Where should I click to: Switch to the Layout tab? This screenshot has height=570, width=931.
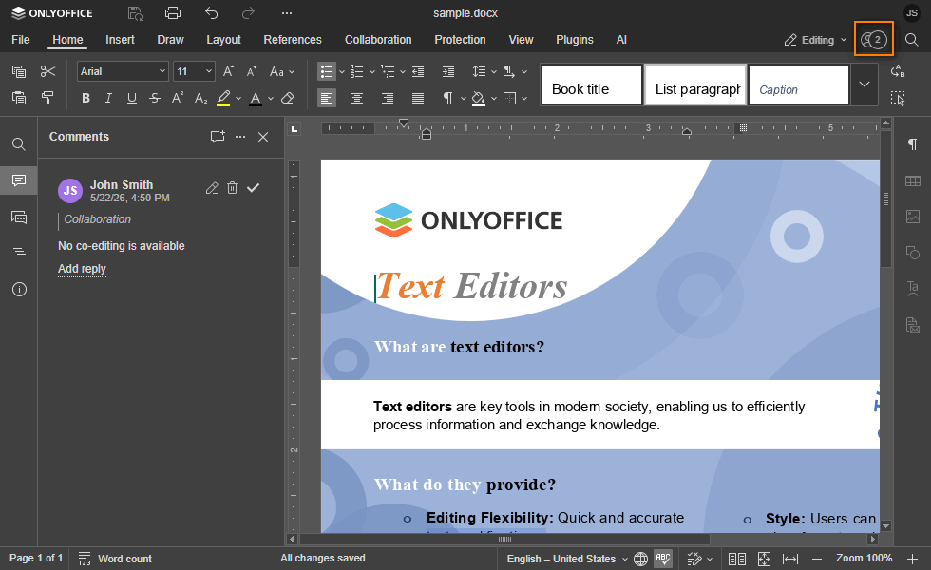click(x=223, y=40)
